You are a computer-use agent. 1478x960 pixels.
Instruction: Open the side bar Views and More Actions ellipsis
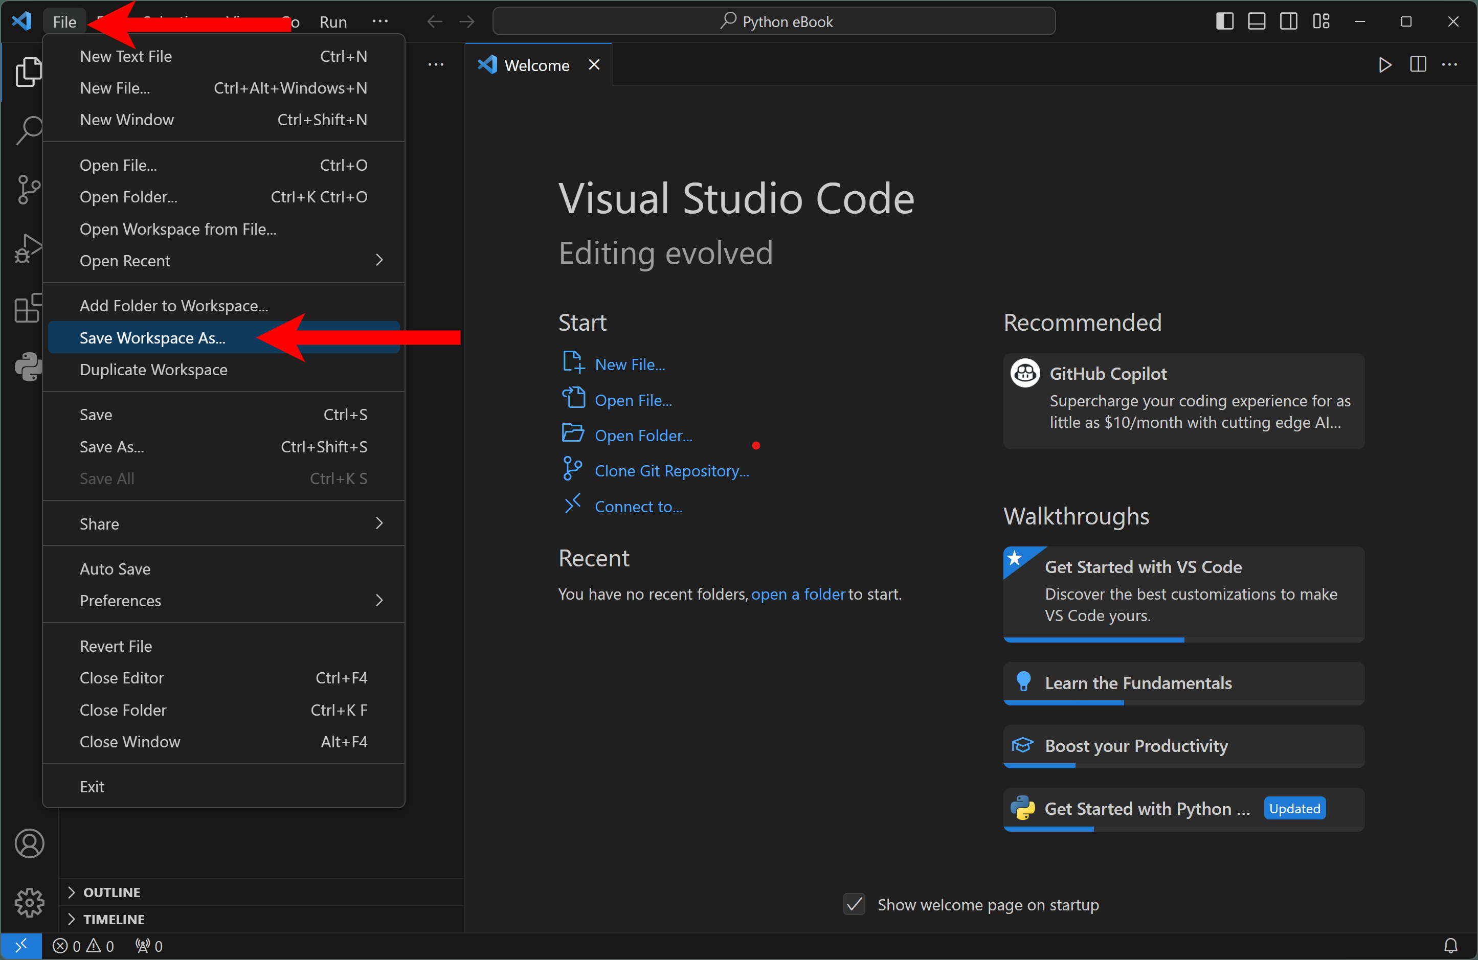pos(436,64)
